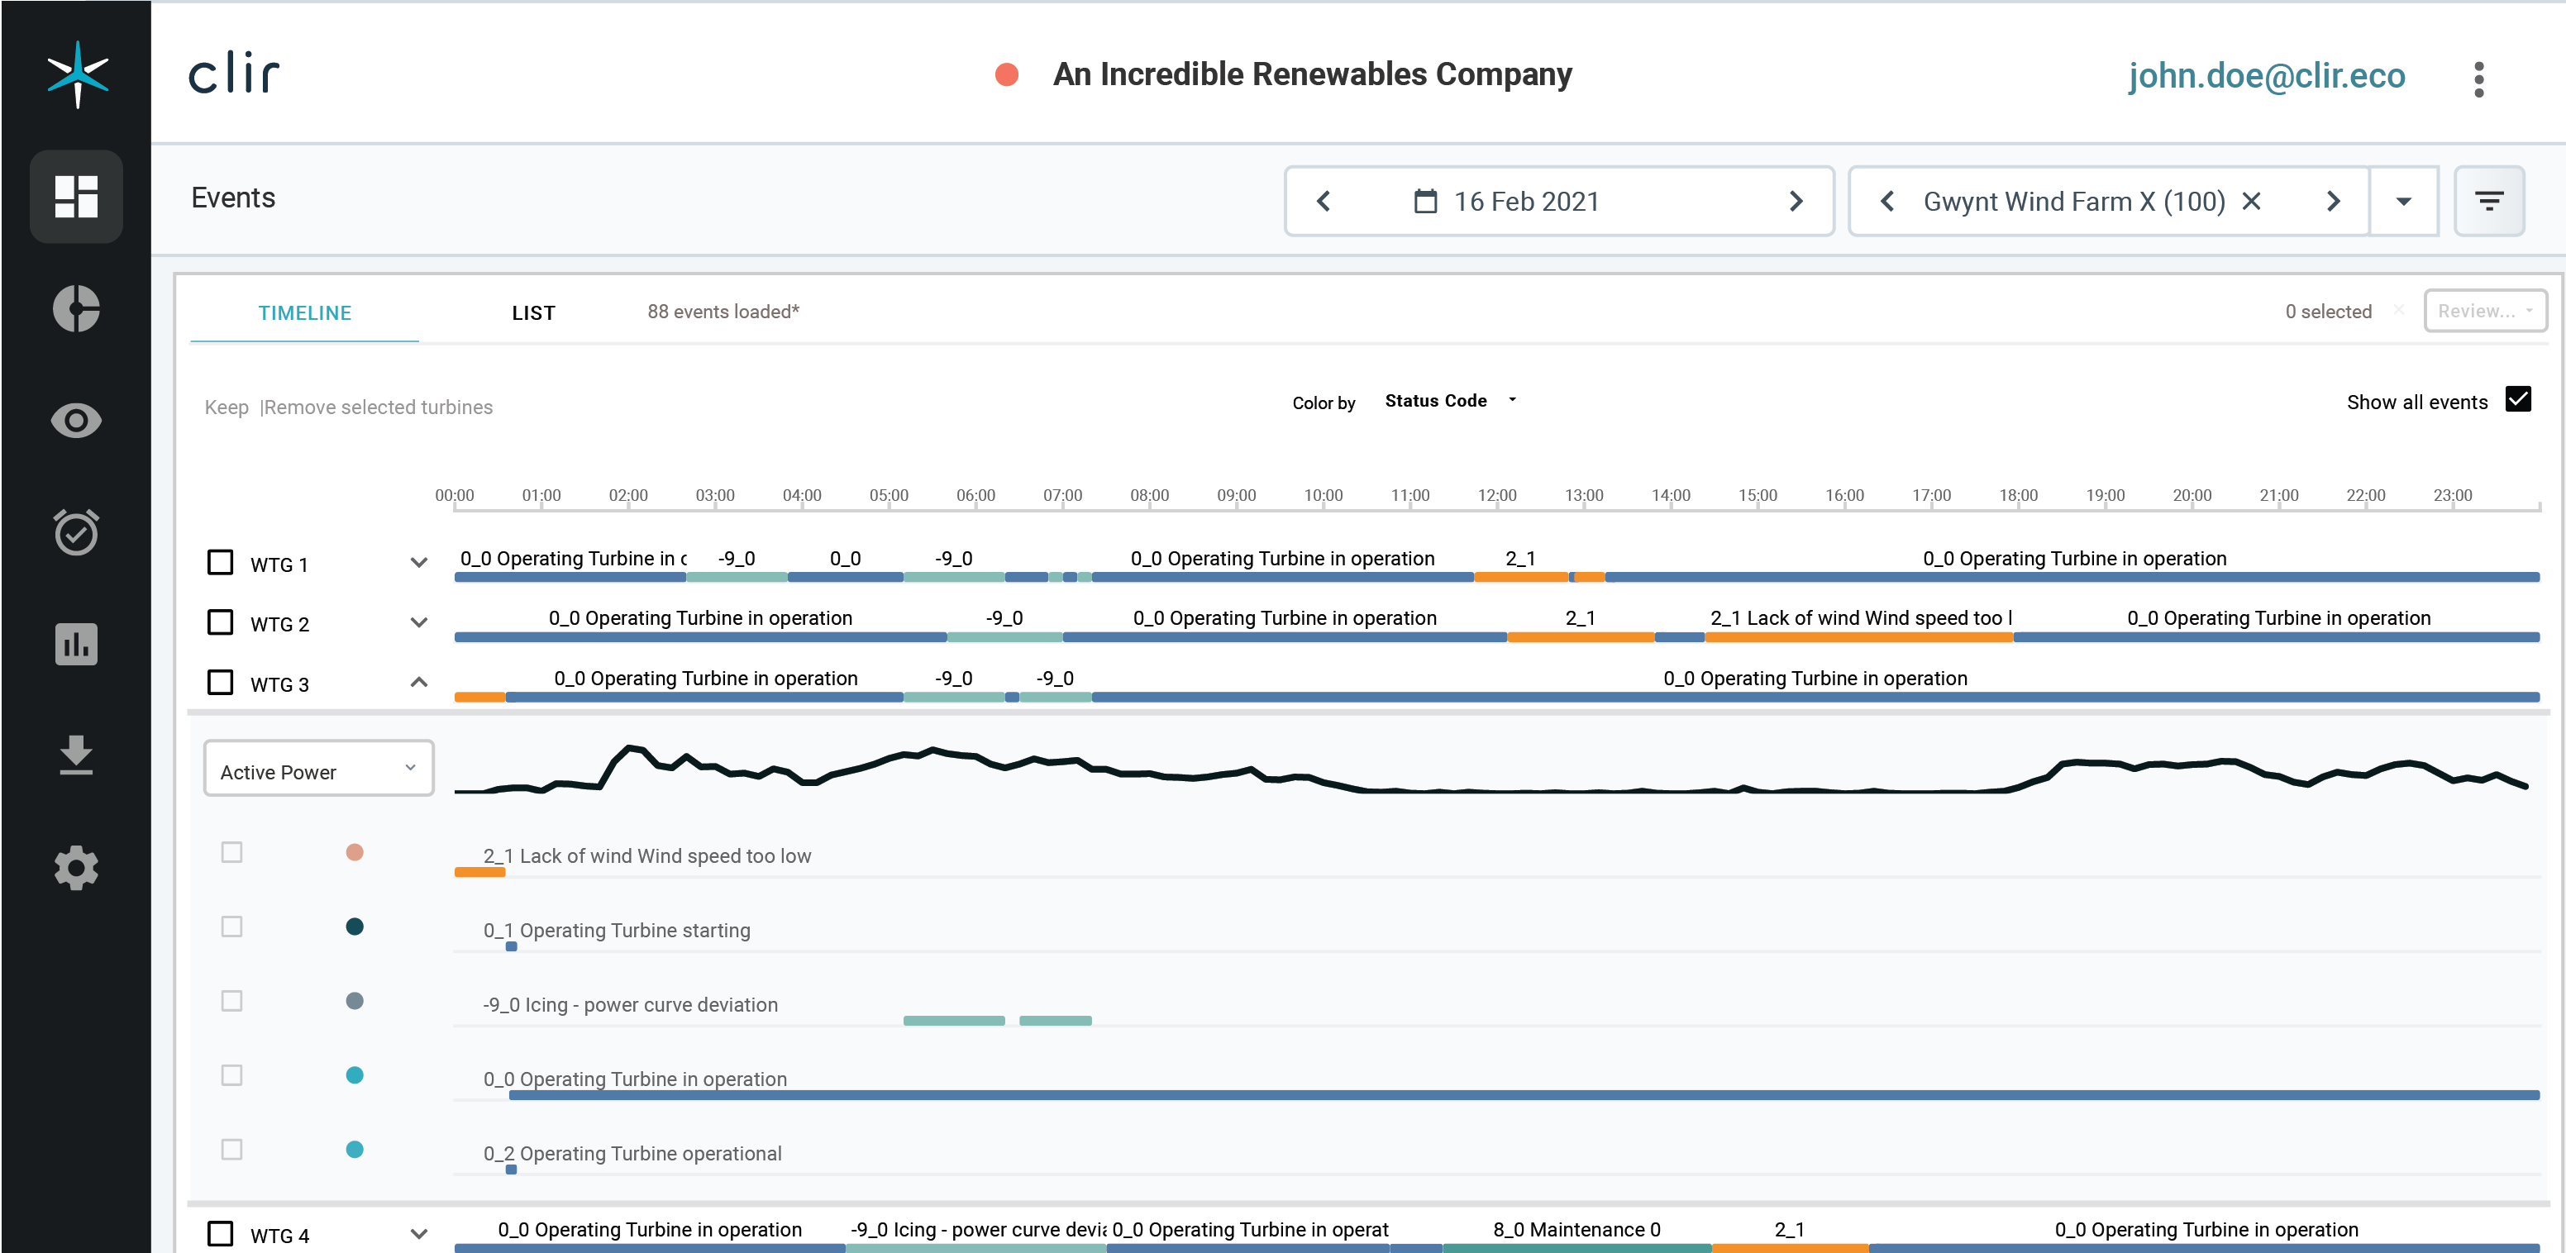The image size is (2566, 1253).
Task: Check the 2_1 Lack of wind checkbox
Action: point(232,853)
